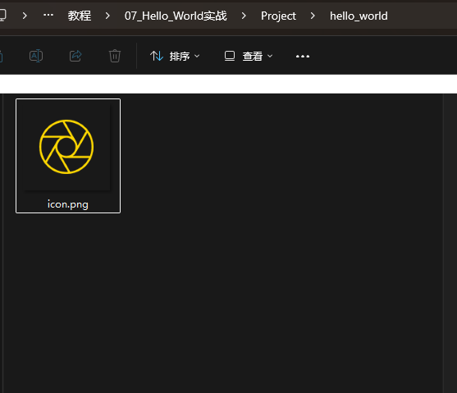The height and width of the screenshot is (393, 457).
Task: Click the Rename toolbar icon
Action: point(36,56)
